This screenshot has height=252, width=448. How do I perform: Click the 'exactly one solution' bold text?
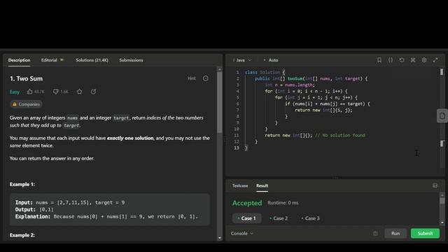(130, 138)
